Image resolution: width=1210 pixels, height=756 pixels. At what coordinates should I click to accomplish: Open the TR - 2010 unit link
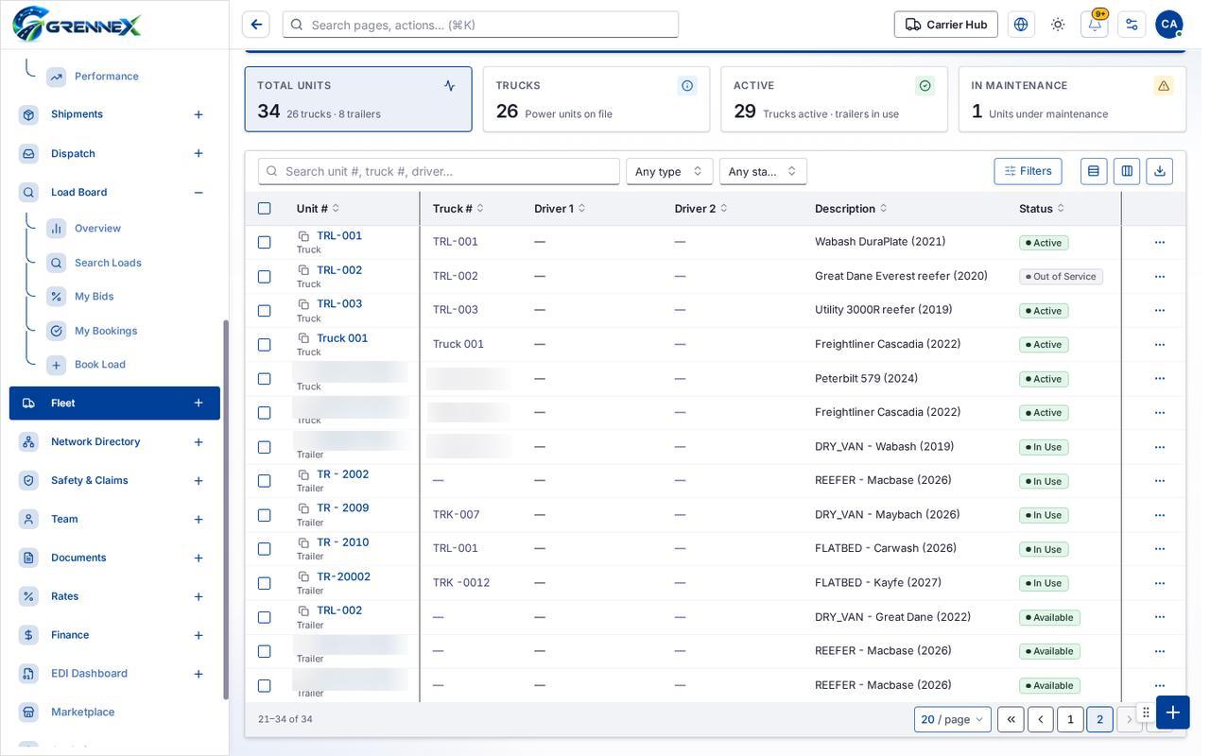tap(342, 542)
